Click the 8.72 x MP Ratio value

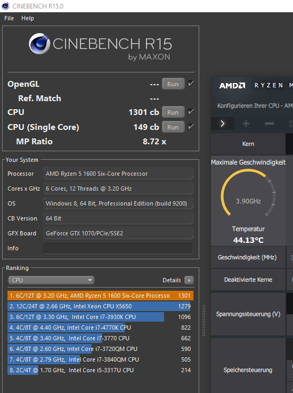(154, 142)
